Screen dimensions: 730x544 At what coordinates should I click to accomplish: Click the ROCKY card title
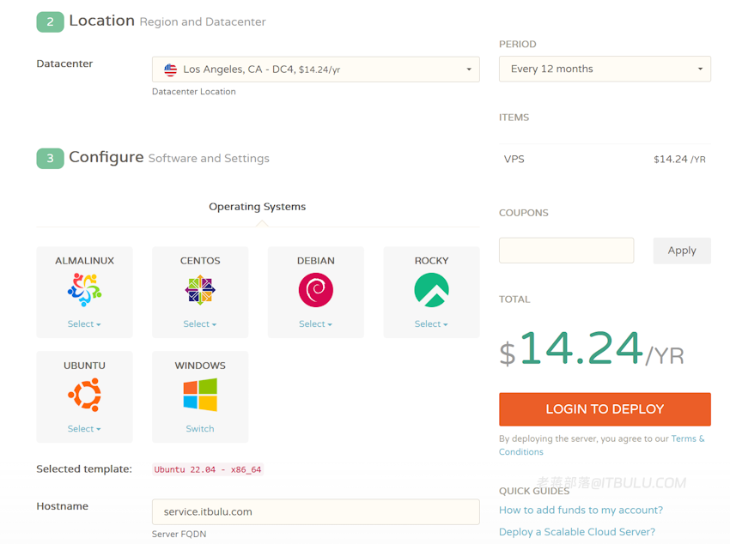click(x=432, y=261)
